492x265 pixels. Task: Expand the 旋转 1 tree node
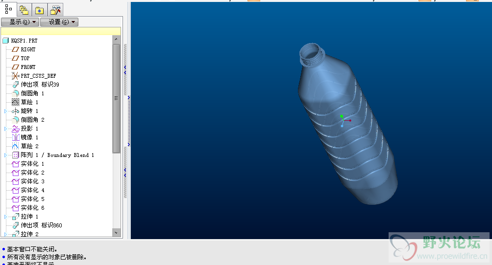5,111
